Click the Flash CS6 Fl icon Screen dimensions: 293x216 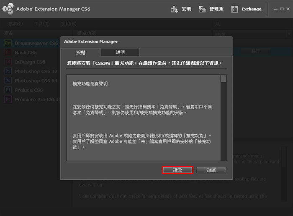8,53
